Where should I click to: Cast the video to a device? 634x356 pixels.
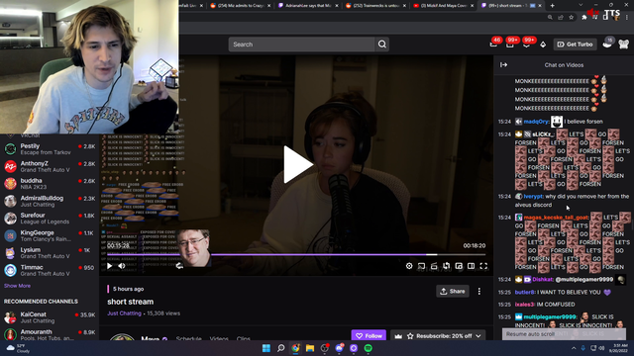pos(421,266)
